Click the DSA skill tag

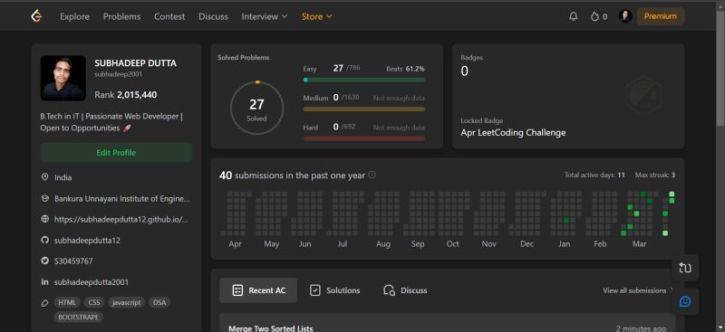(x=159, y=303)
